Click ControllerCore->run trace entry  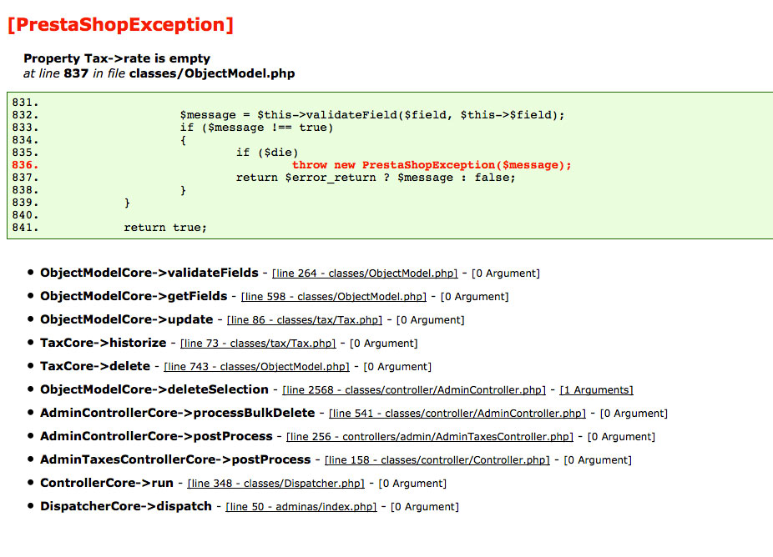coord(107,483)
